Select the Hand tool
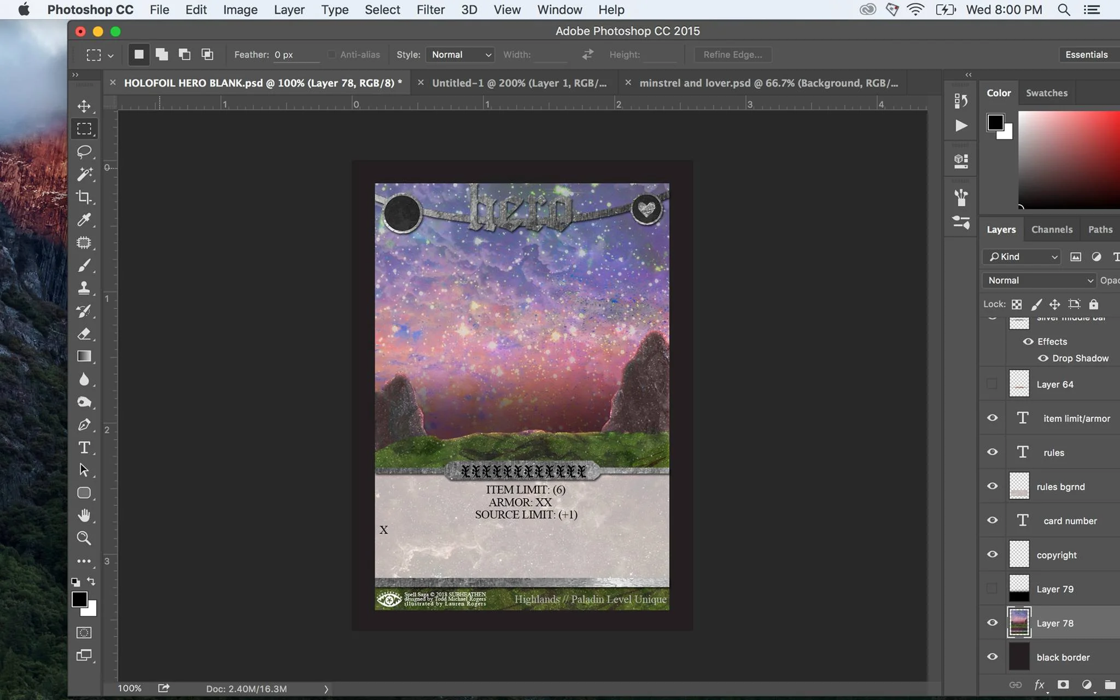1120x700 pixels. pos(84,515)
